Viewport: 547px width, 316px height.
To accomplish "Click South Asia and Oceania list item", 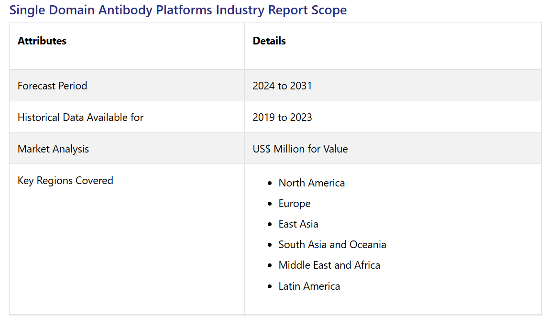I will tap(332, 245).
